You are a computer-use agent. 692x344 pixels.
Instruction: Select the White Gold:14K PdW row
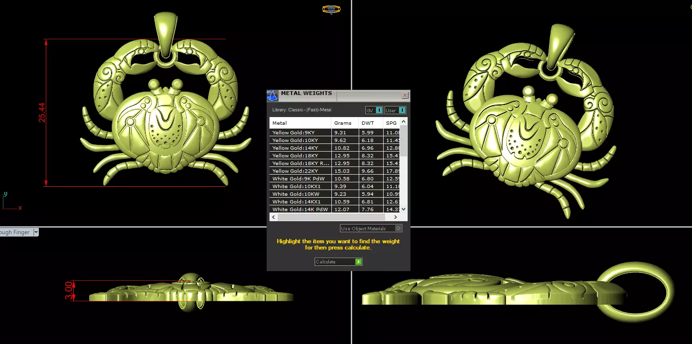pos(335,209)
